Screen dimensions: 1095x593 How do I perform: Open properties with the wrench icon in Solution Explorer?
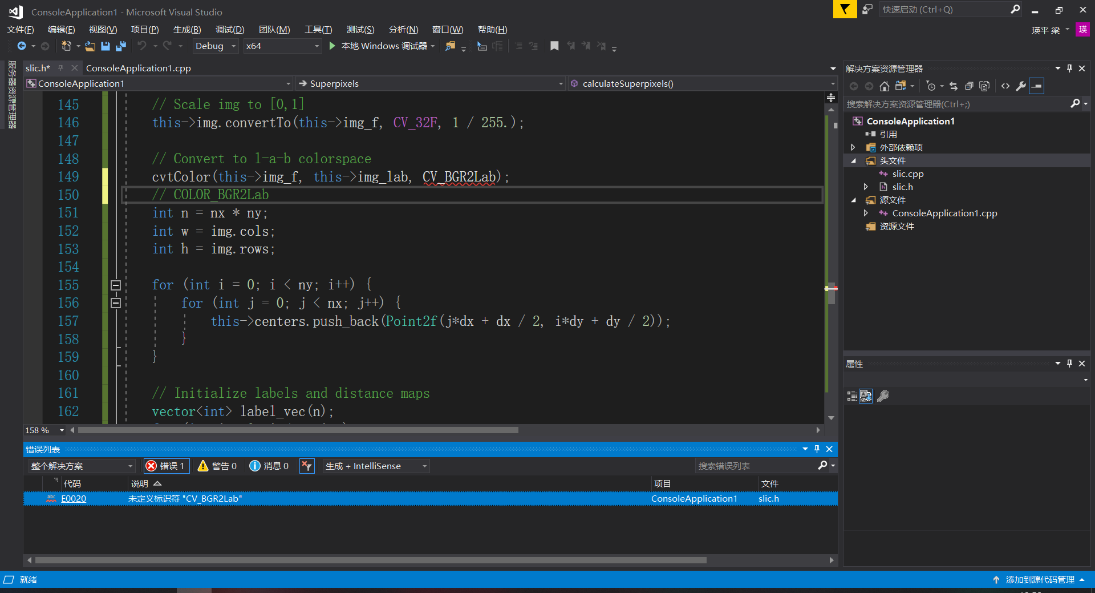click(1021, 86)
